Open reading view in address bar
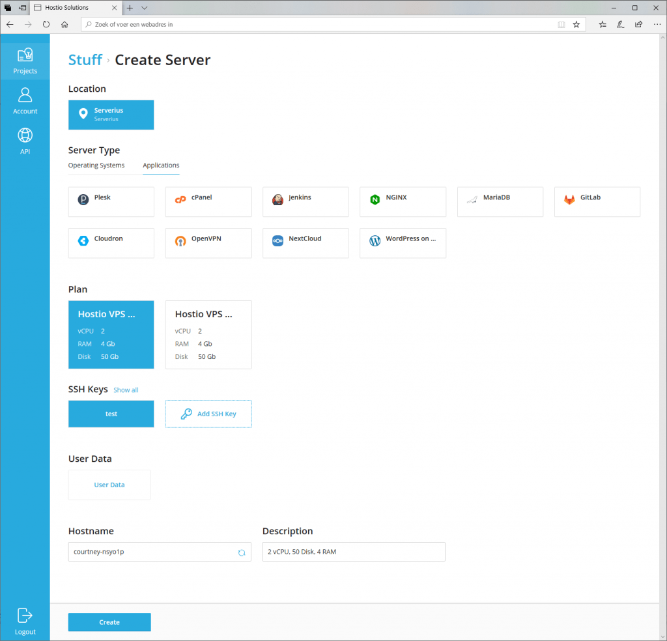Viewport: 667px width, 641px height. pos(561,24)
